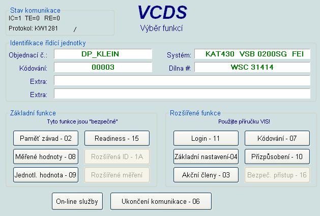Click the 'IC=1 TE=0 RE=0' counters text
Viewport: 320px width, 216px height.
[x=34, y=18]
